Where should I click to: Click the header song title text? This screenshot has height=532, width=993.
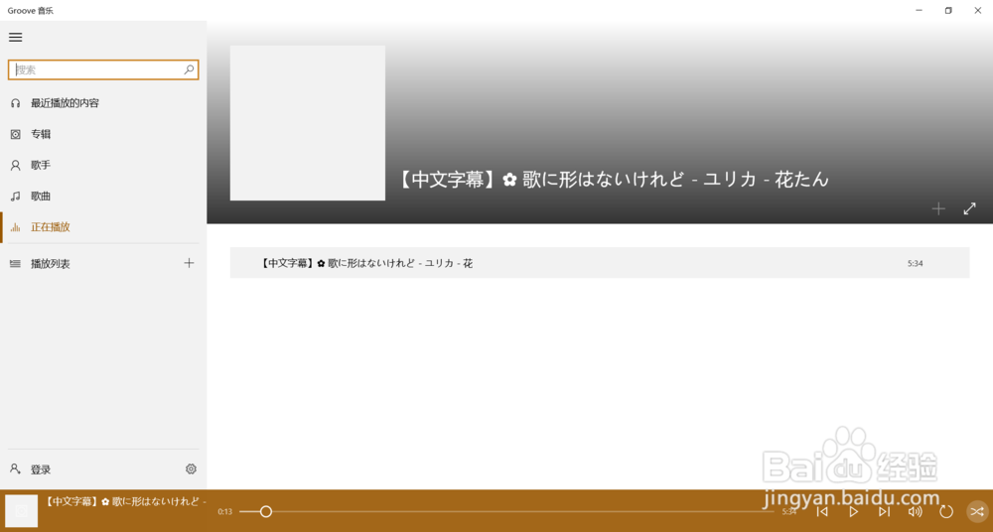click(613, 180)
